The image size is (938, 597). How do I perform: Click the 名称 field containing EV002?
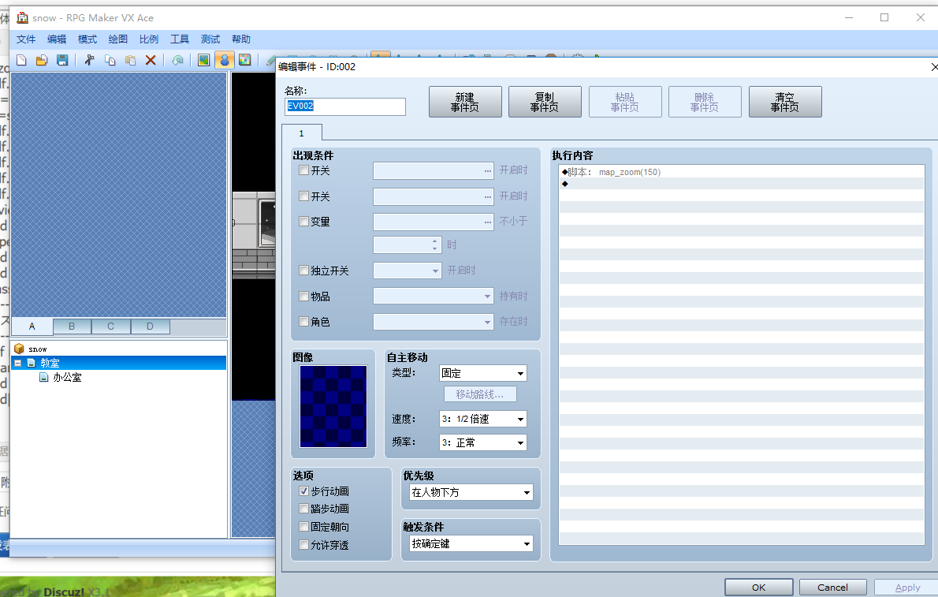click(x=345, y=106)
